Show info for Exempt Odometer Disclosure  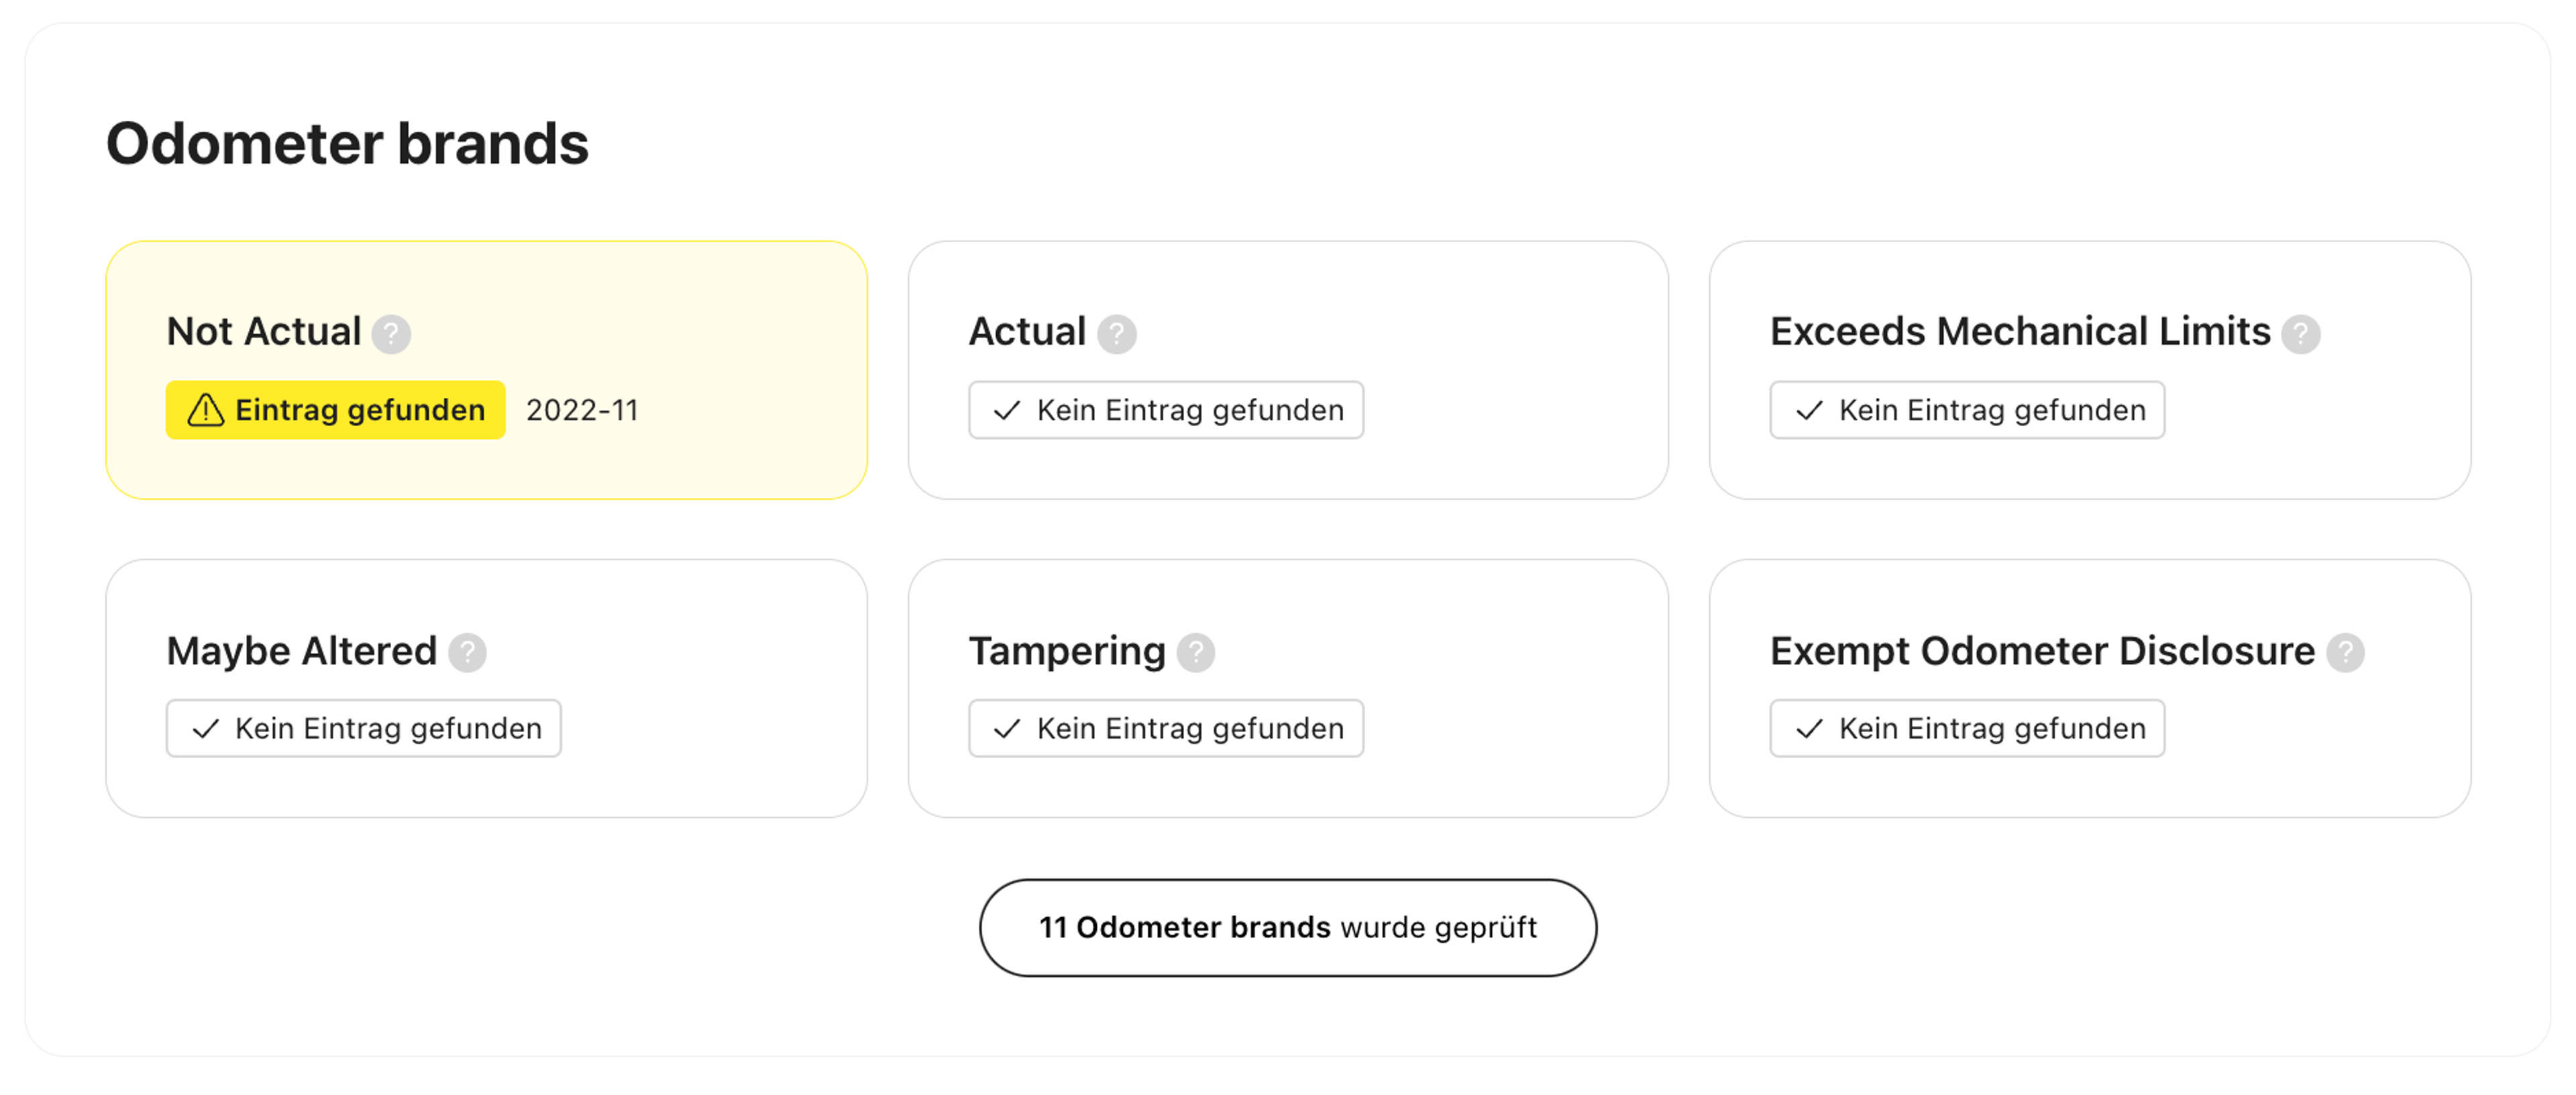point(2345,653)
